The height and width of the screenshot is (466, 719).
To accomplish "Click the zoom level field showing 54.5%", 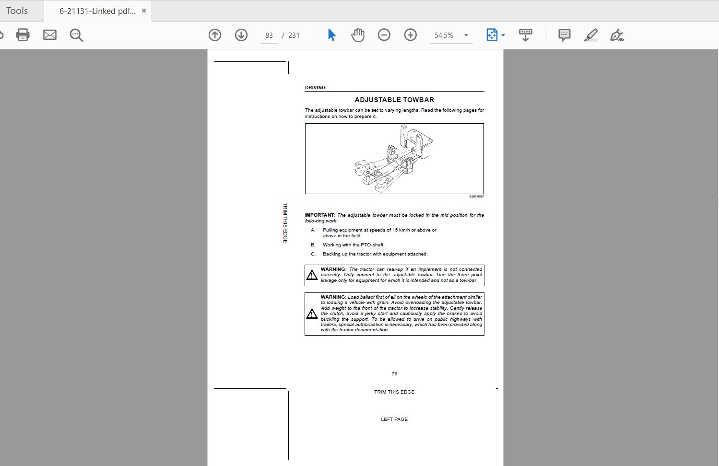I will 444,35.
